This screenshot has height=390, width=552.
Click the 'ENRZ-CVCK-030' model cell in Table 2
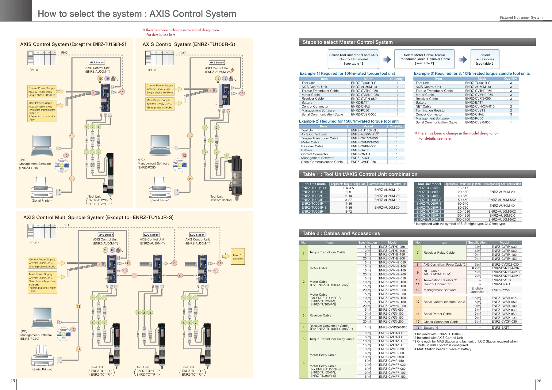pyautogui.click(x=505, y=322)
